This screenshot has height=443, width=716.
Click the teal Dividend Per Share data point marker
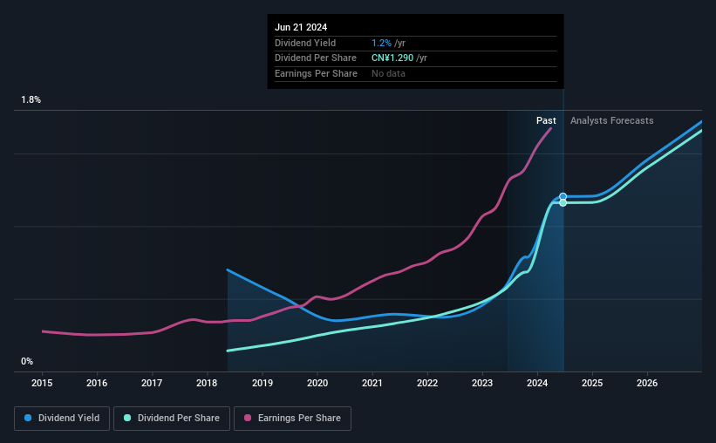[563, 203]
